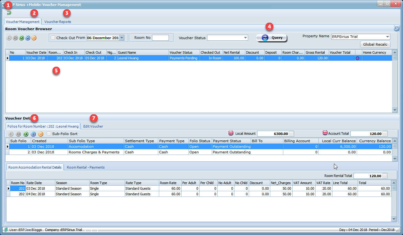The image size is (403, 235).
Task: Click the Net_Charges column header
Action: [x=281, y=183]
